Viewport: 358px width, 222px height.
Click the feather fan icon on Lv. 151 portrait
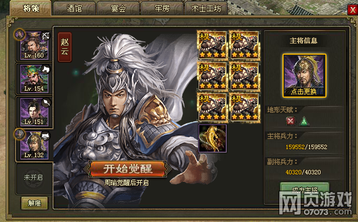point(45,102)
